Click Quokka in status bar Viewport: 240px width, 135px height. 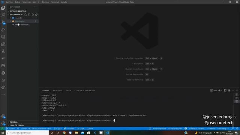point(90,129)
